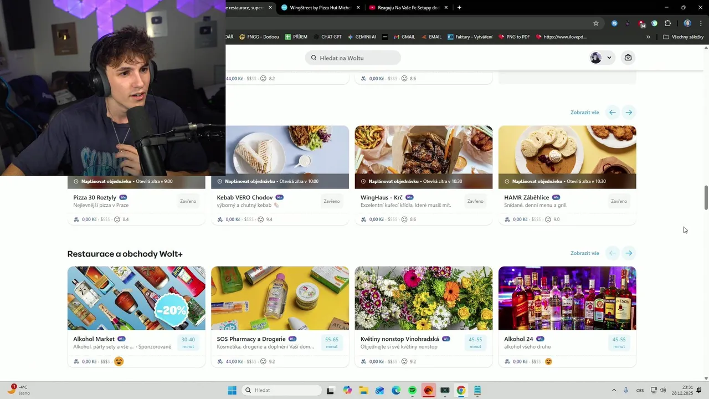The image size is (709, 399).
Task: Click the blue swirl extension icon
Action: (614, 23)
